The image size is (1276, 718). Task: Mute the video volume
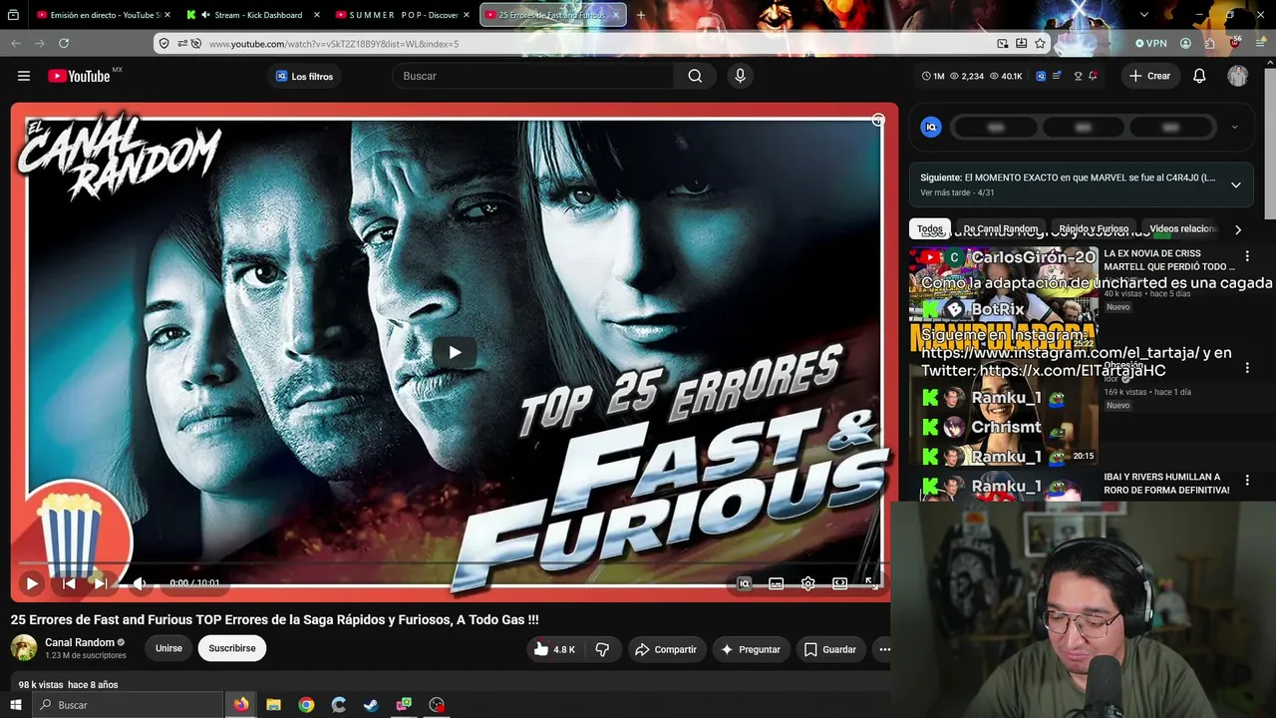click(x=140, y=583)
